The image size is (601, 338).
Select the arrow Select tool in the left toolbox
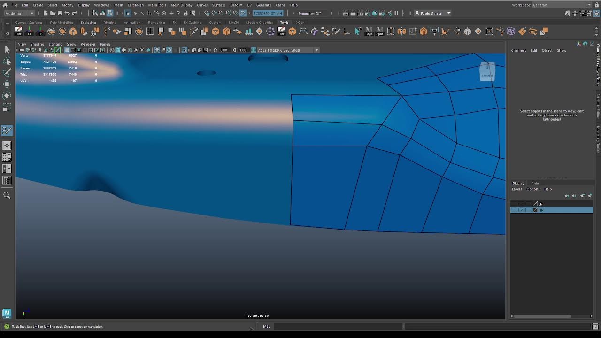pos(7,49)
